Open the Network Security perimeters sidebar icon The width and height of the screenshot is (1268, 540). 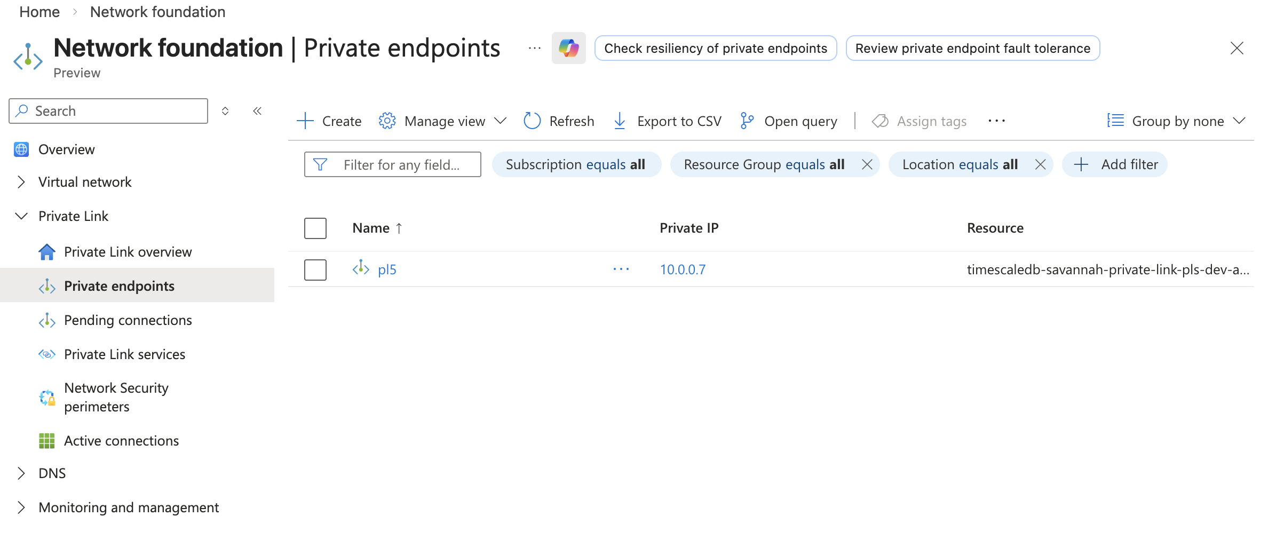47,397
